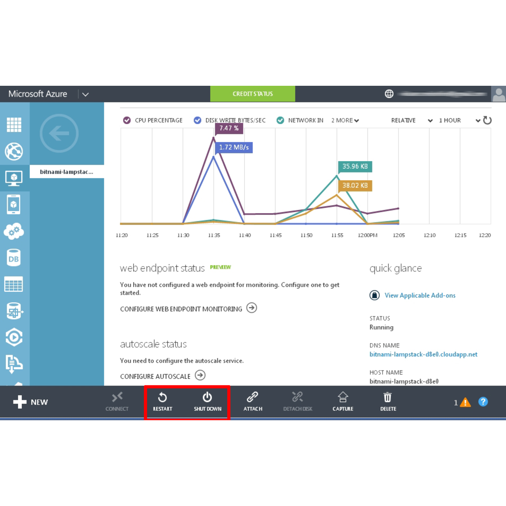Toggle the CPU Percentage metric checkbox
506x506 pixels.
pyautogui.click(x=127, y=120)
